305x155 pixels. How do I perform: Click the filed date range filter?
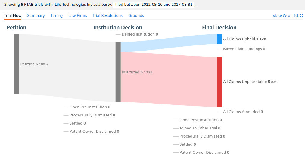(154, 5)
